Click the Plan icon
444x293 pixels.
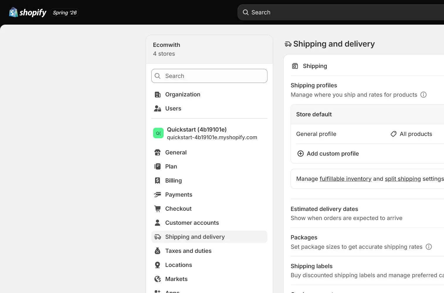157,166
